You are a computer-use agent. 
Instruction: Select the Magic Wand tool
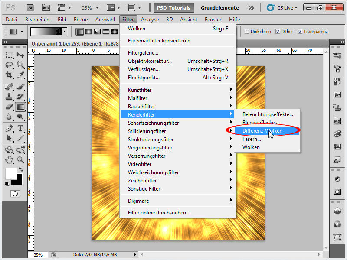[x=20, y=65]
